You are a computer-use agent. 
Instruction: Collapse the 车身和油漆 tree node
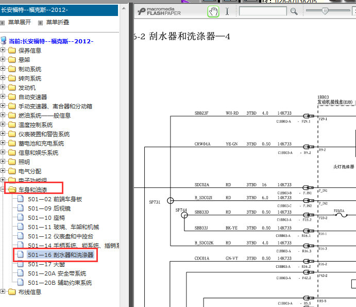3,189
